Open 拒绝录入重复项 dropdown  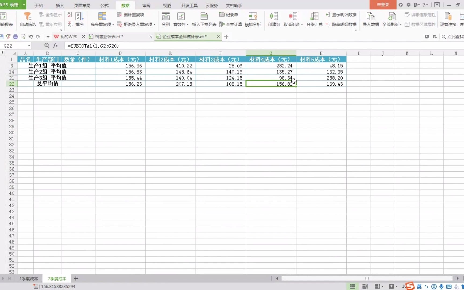click(155, 24)
